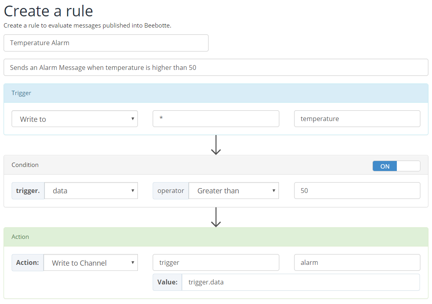Toggle the Condition ON switch
The width and height of the screenshot is (432, 304).
click(396, 166)
